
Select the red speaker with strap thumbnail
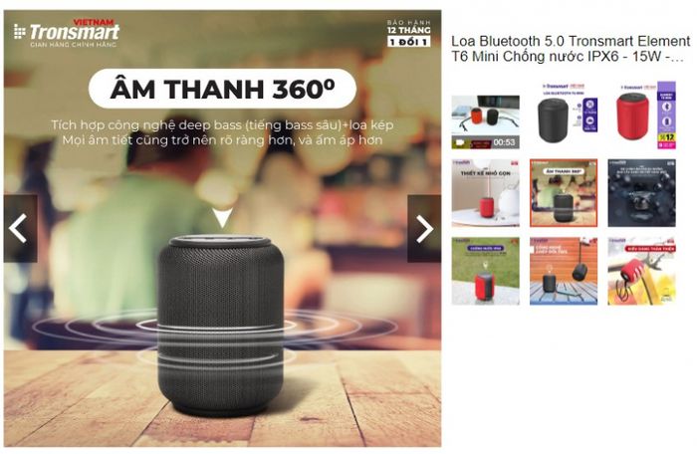[642, 271]
